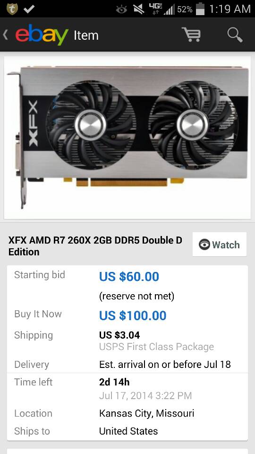Open search with magnifying glass icon
Screen dimensions: 255x454
[235, 35]
